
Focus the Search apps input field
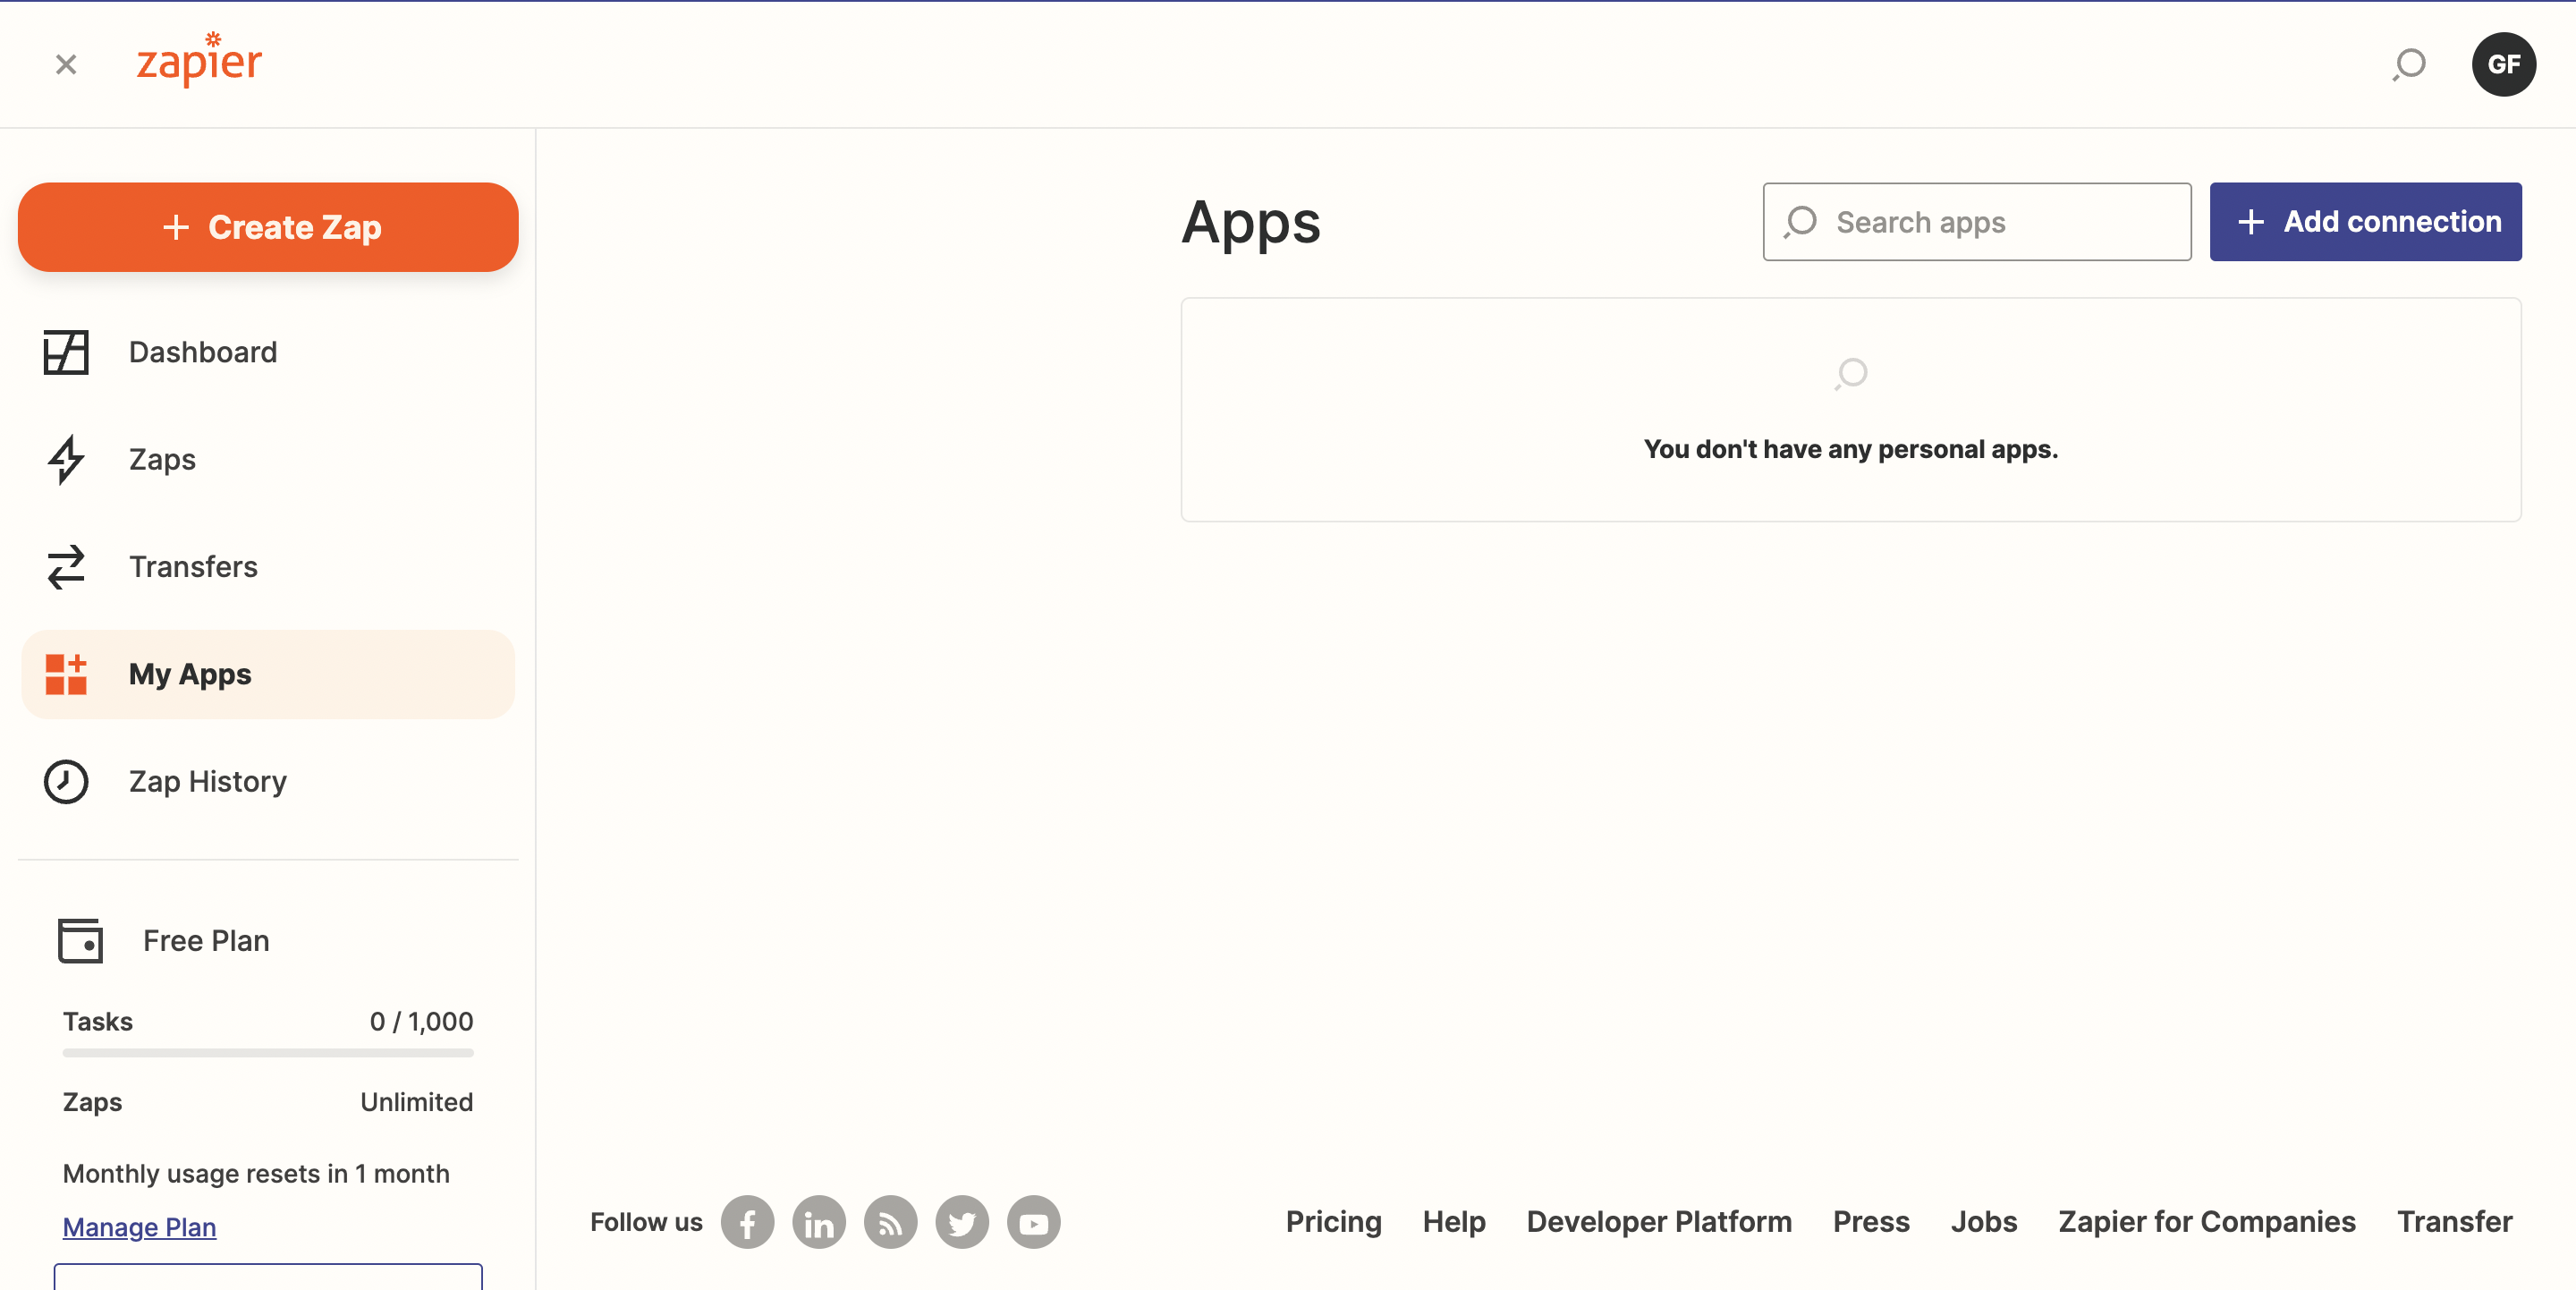pyautogui.click(x=1976, y=222)
